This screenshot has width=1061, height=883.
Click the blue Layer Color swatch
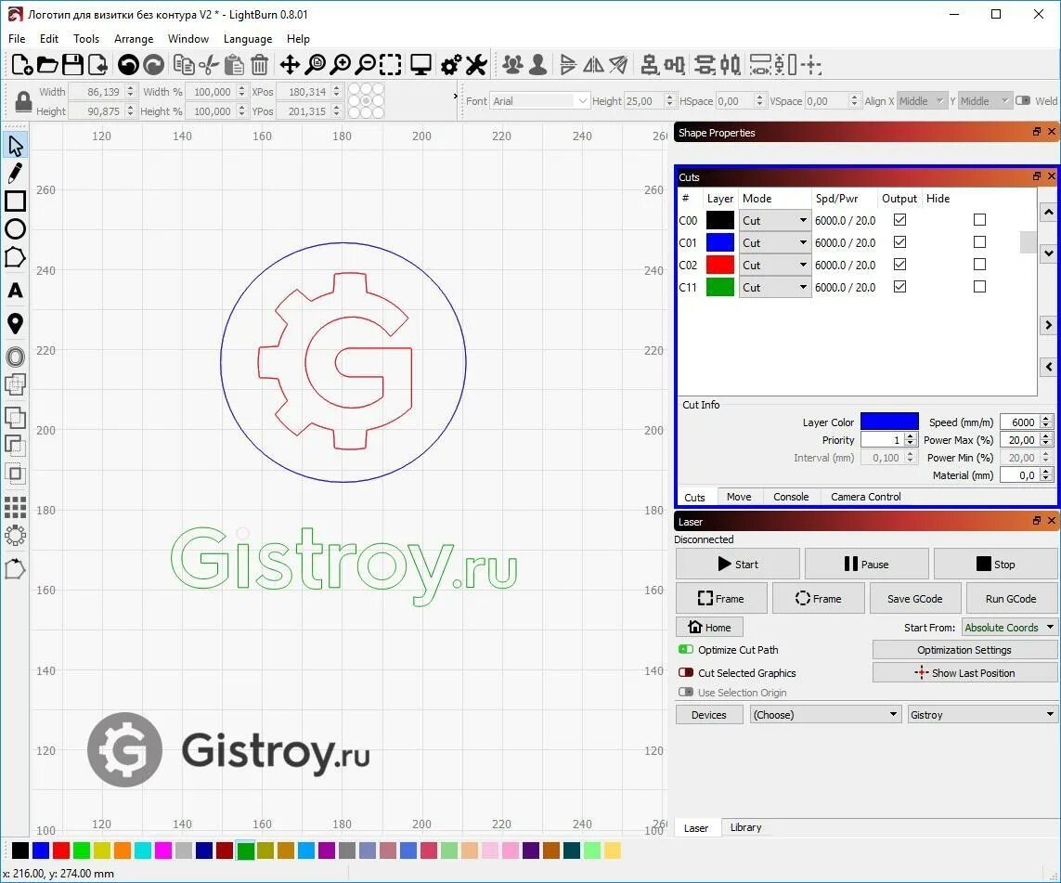tap(889, 422)
